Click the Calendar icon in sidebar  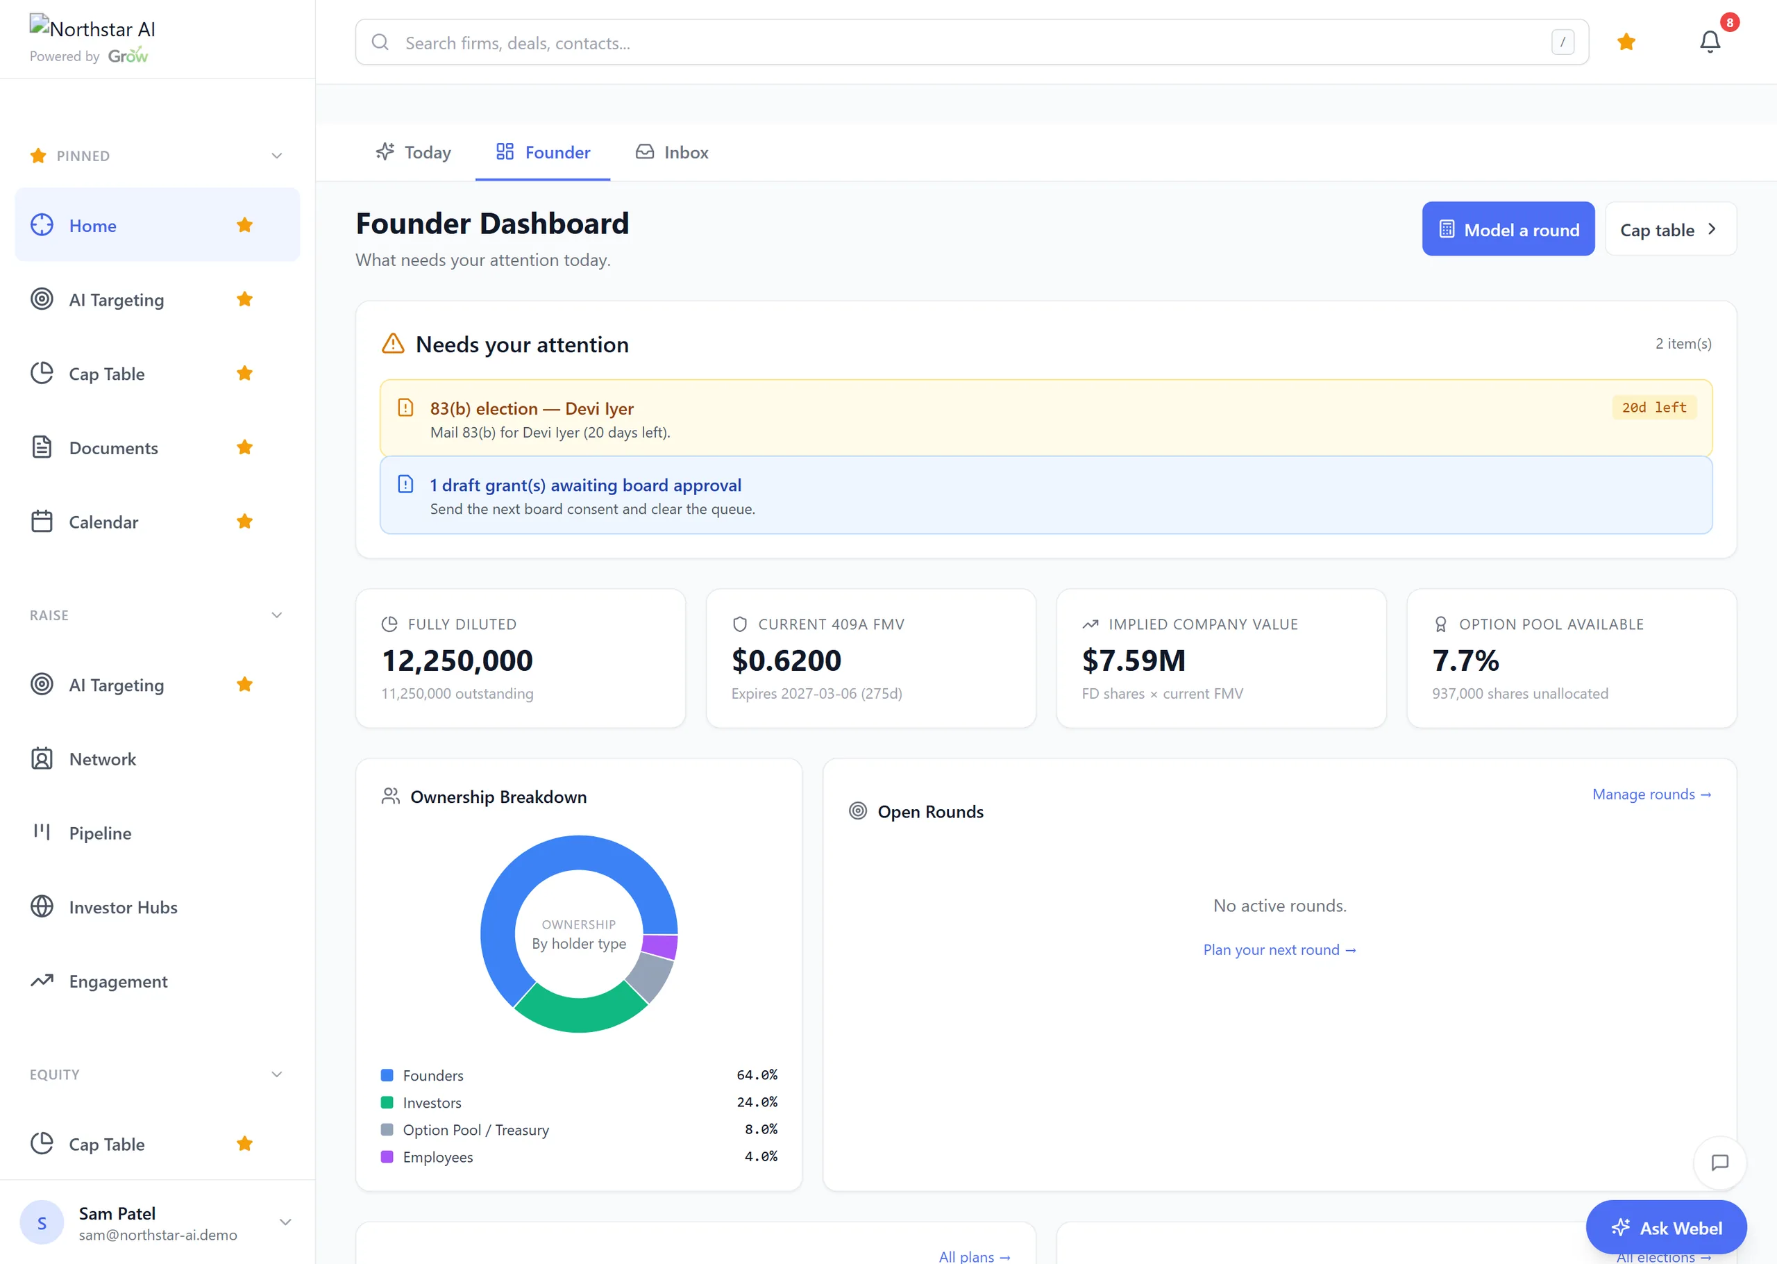click(x=42, y=522)
